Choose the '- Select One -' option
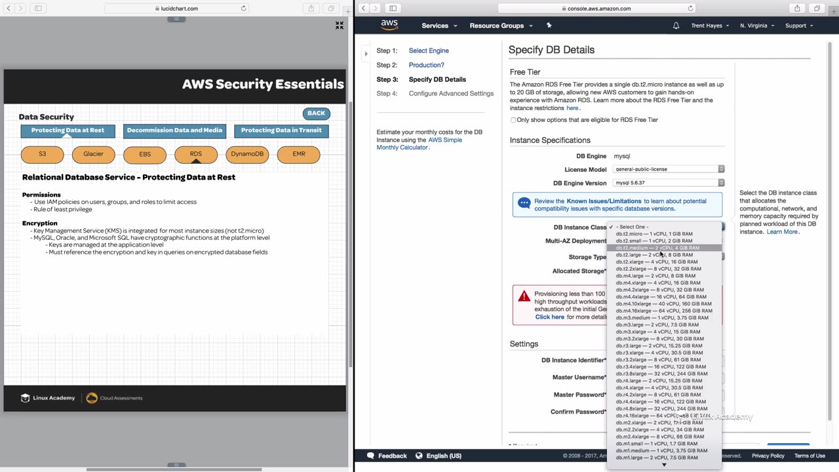This screenshot has height=472, width=839. click(664, 227)
